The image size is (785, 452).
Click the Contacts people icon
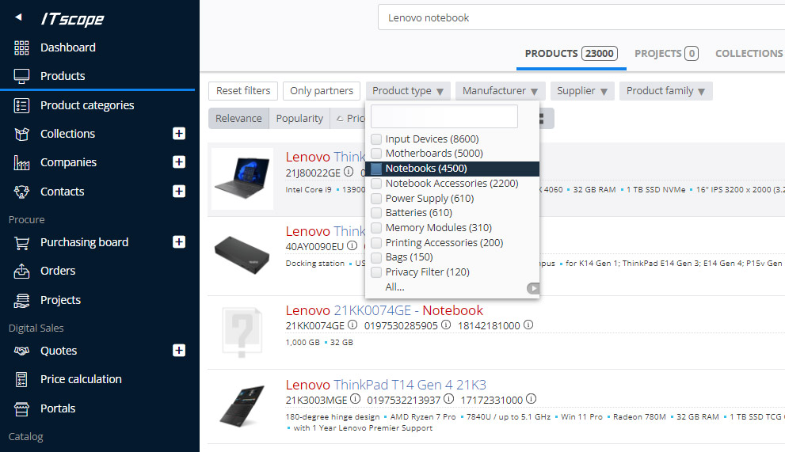(x=21, y=192)
